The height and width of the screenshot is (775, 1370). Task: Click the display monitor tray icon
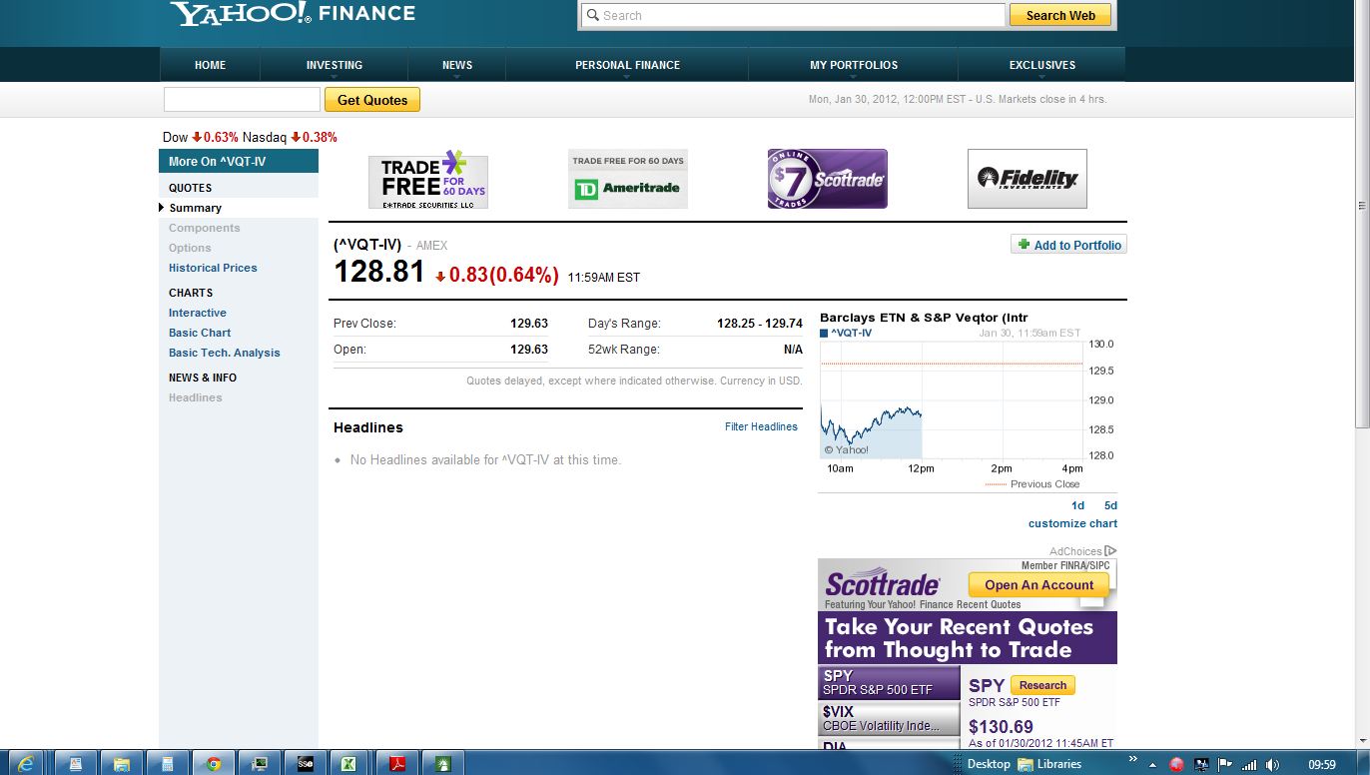point(1201,765)
